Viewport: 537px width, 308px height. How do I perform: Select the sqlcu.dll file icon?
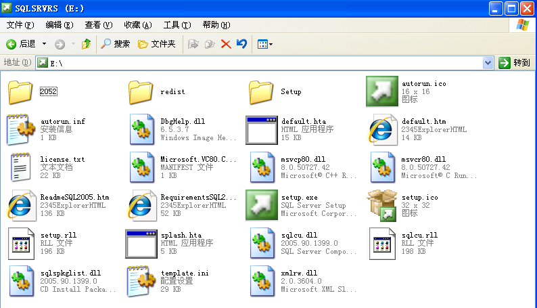[262, 243]
